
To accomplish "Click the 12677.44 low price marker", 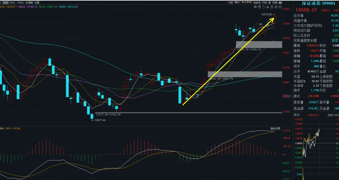I will (100, 120).
